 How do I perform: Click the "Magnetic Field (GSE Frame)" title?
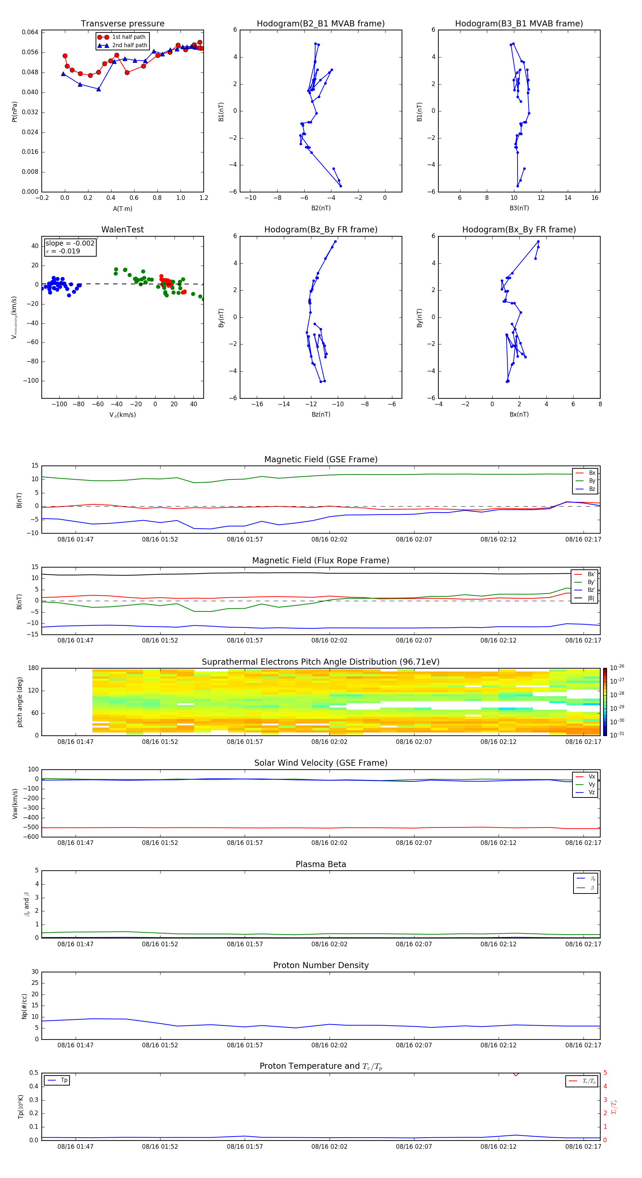321,459
